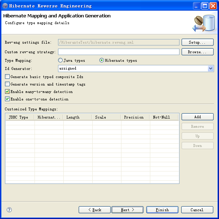Close the dialog with X button

[x=213, y=6]
